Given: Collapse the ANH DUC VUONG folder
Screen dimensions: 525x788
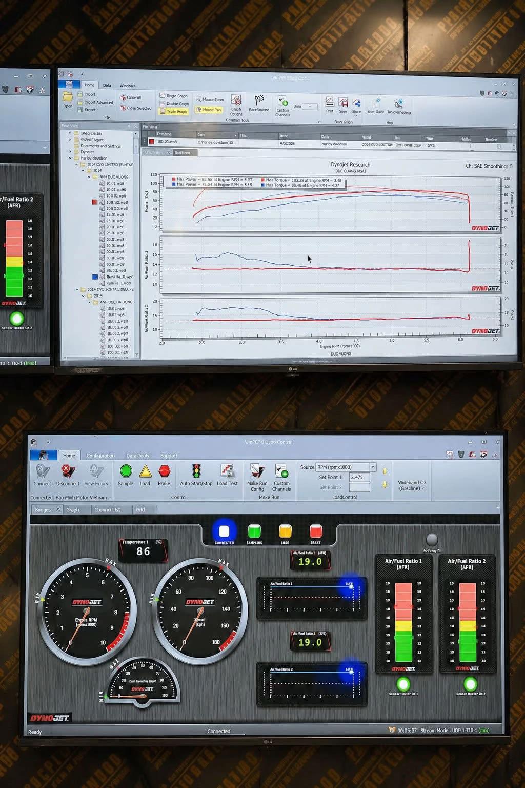Looking at the screenshot, I should click(x=89, y=176).
